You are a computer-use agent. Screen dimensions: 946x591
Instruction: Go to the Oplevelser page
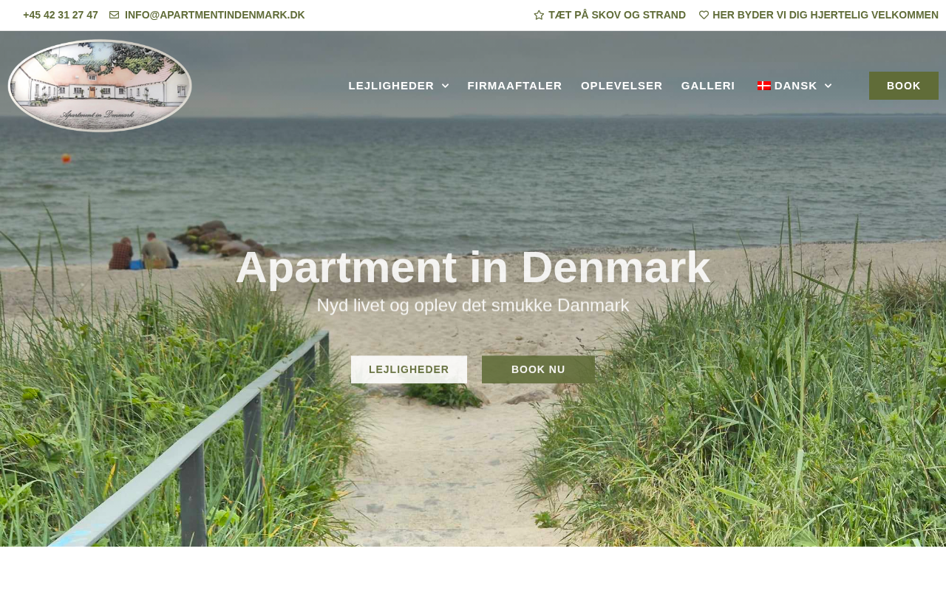click(x=622, y=86)
